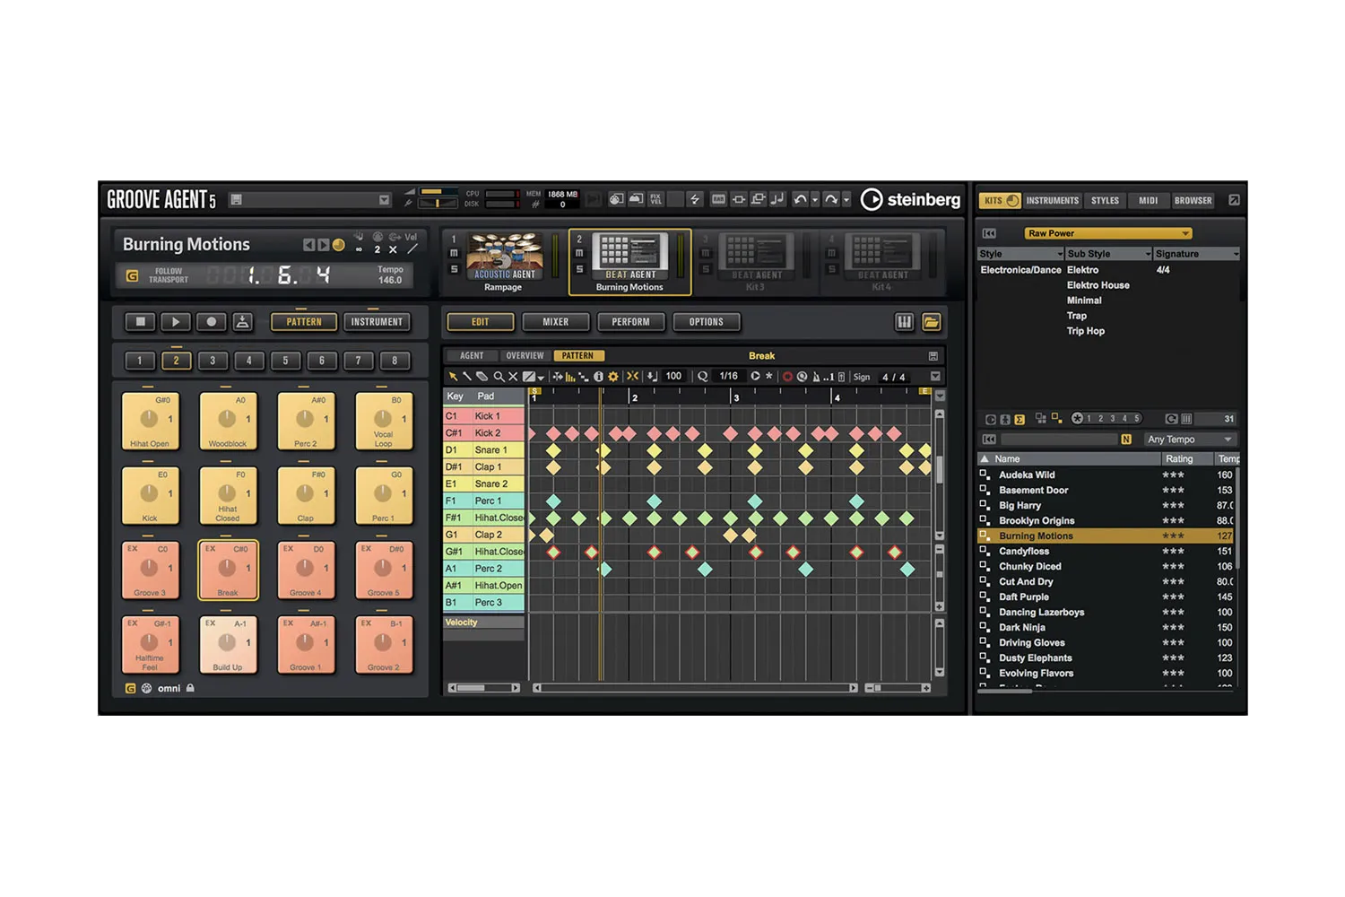
Task: Switch to the Instruments tab
Action: (x=1052, y=201)
